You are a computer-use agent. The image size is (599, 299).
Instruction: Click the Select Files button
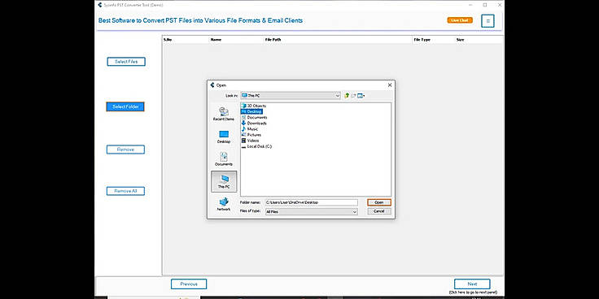[126, 62]
